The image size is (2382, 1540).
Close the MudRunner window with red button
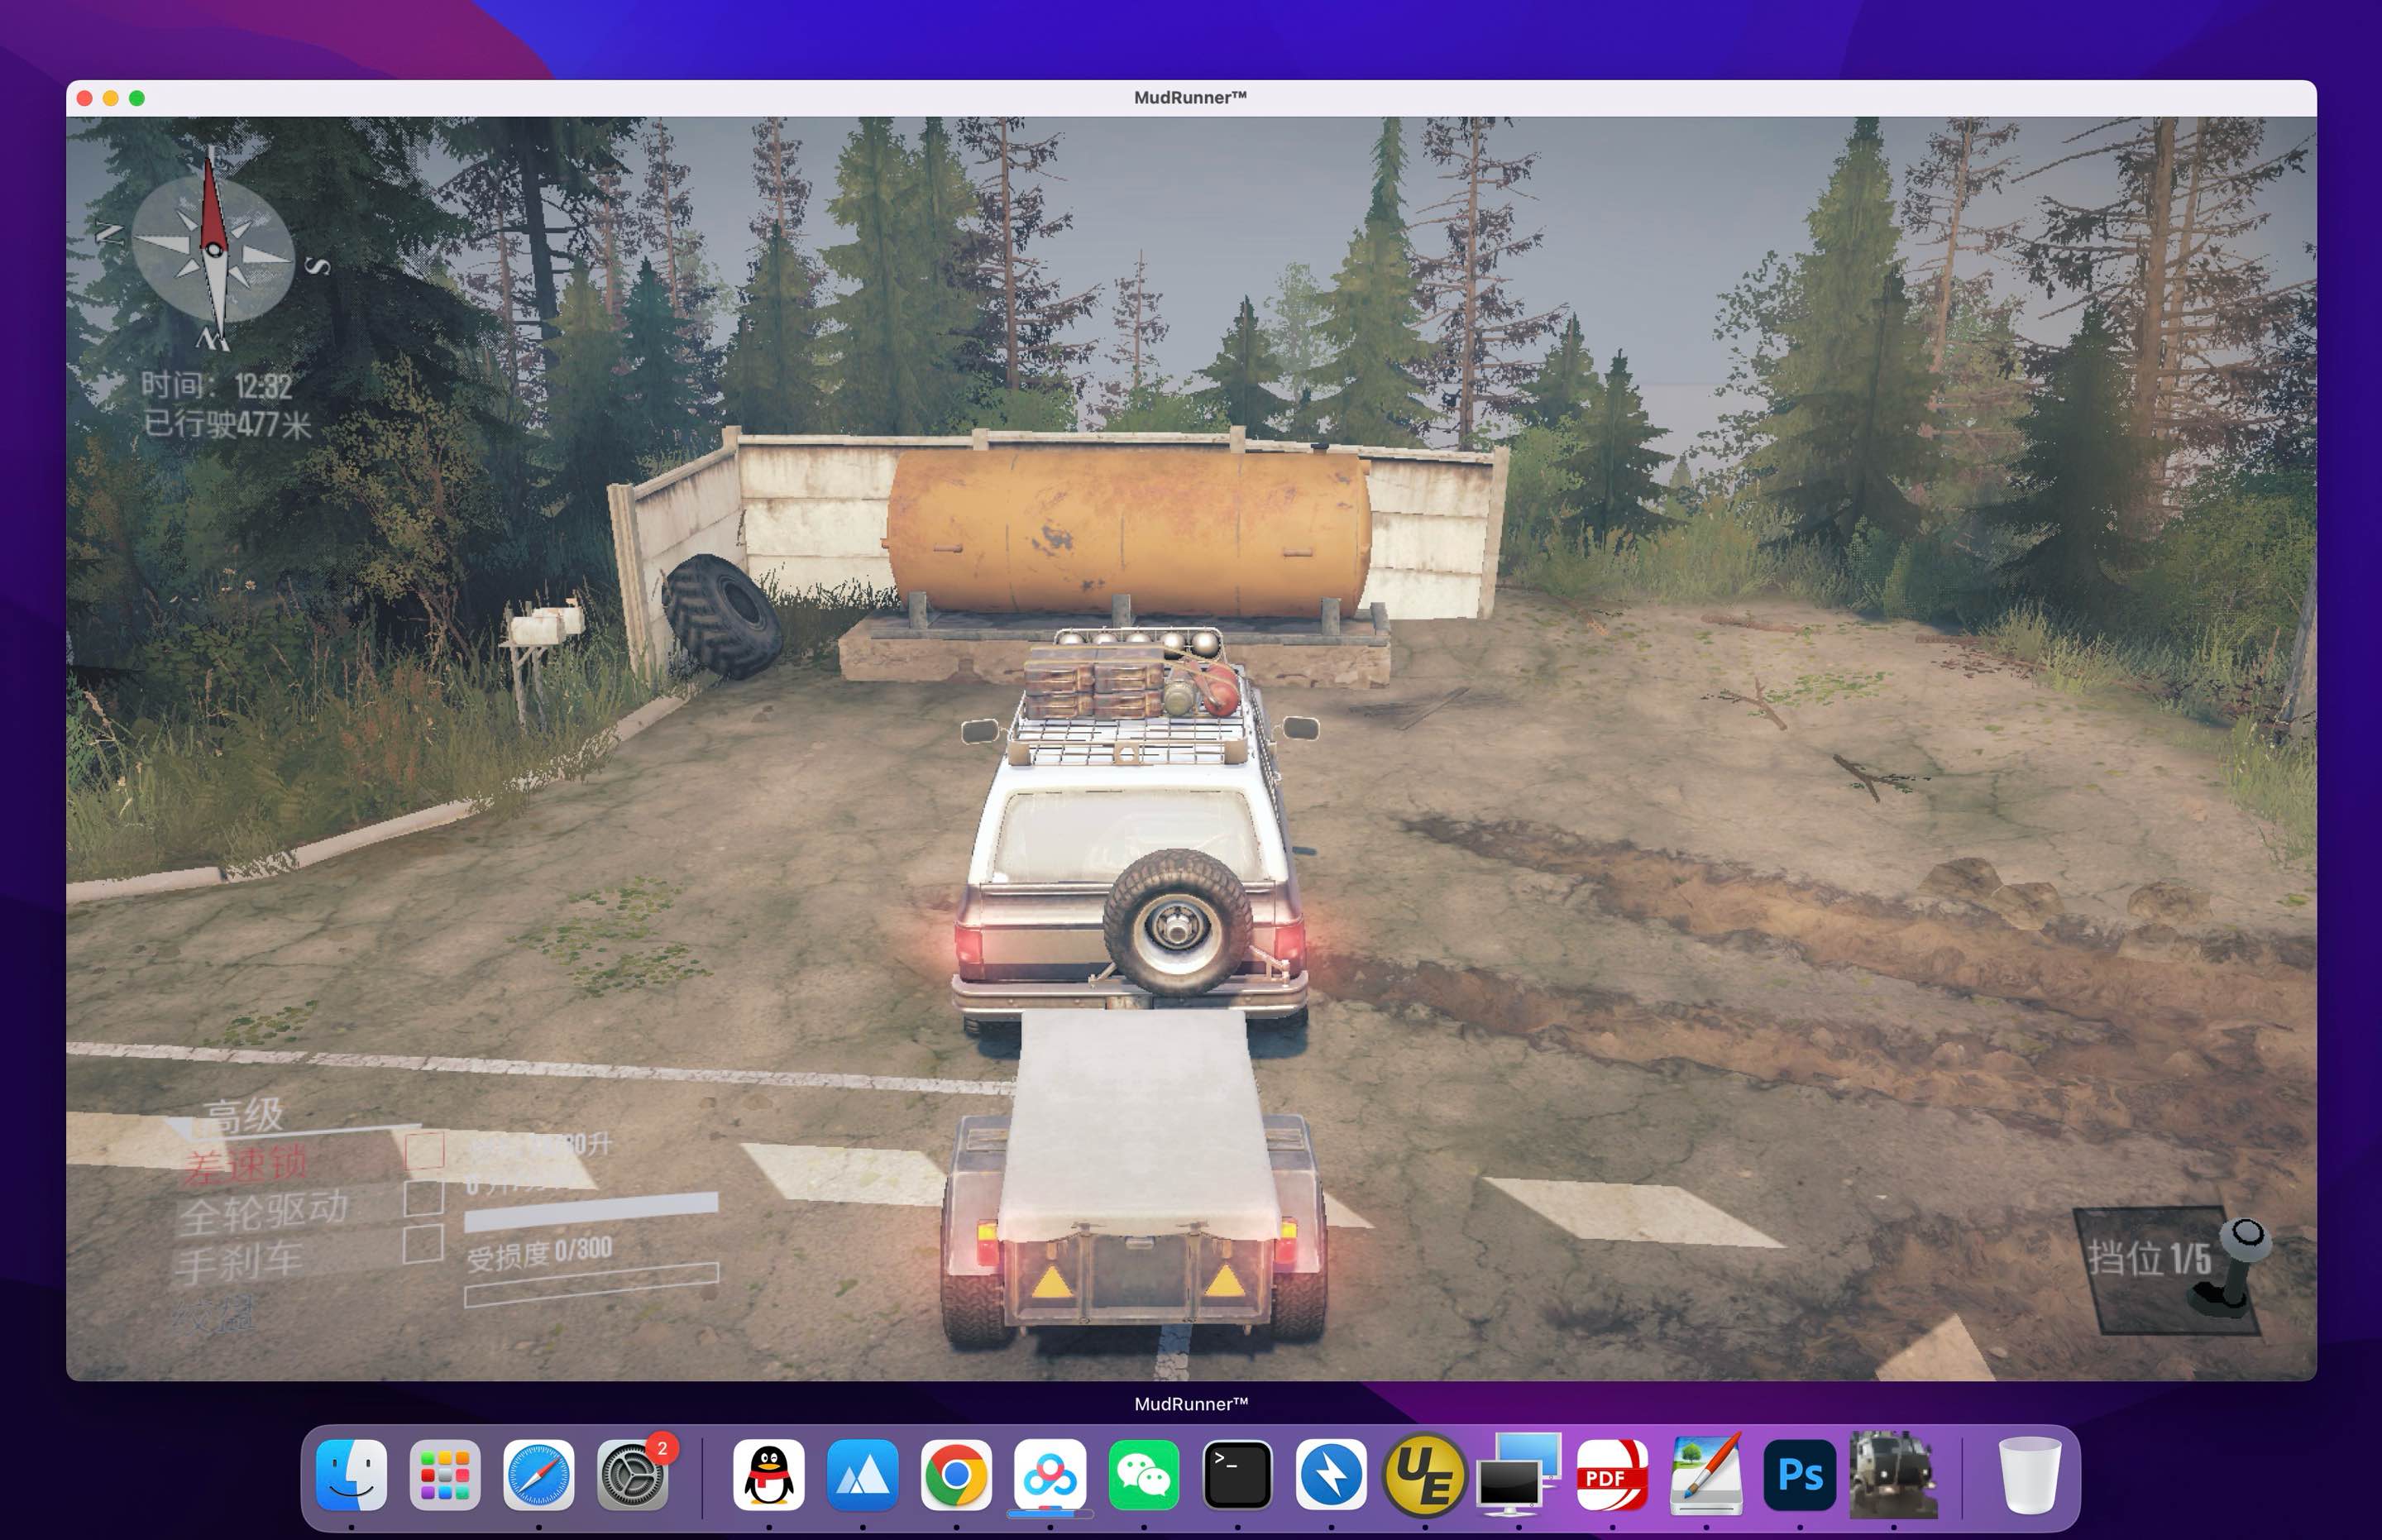coord(85,98)
